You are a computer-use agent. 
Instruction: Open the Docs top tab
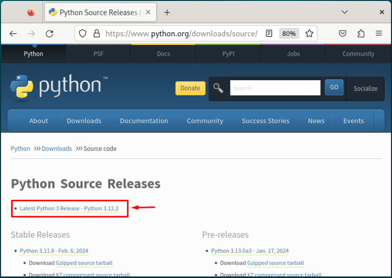[x=163, y=54]
